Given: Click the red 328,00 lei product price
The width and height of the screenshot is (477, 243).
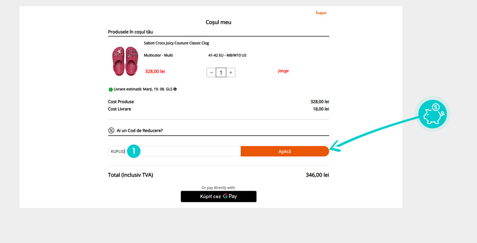Looking at the screenshot, I should click(x=155, y=71).
